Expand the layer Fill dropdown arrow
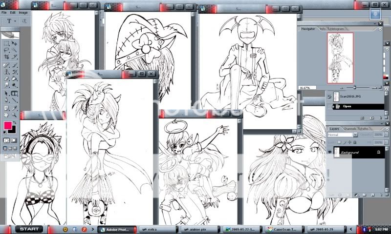Viewport: 391px width, 234px height. tap(386, 142)
